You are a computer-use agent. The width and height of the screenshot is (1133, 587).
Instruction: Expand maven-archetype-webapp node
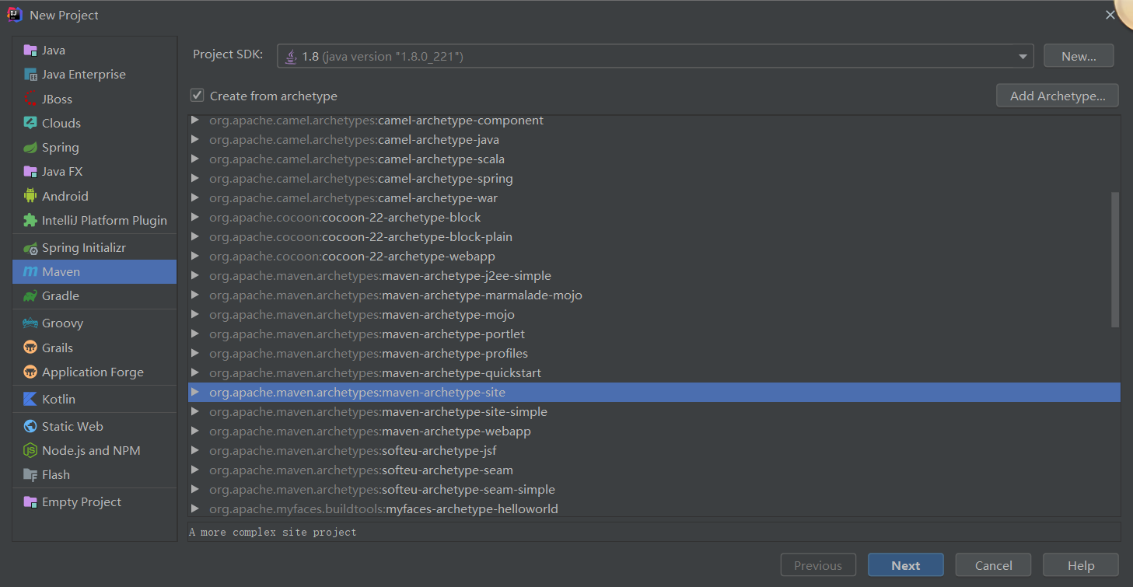(194, 432)
